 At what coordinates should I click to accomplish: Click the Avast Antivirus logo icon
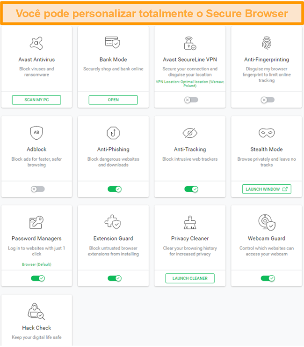tap(36, 43)
